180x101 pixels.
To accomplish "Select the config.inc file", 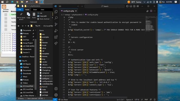I will [x=44, y=79].
